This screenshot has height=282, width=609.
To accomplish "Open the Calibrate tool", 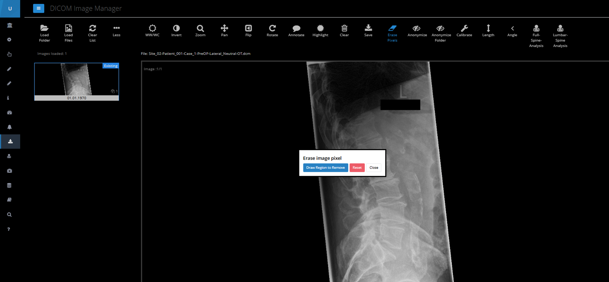I will [464, 28].
